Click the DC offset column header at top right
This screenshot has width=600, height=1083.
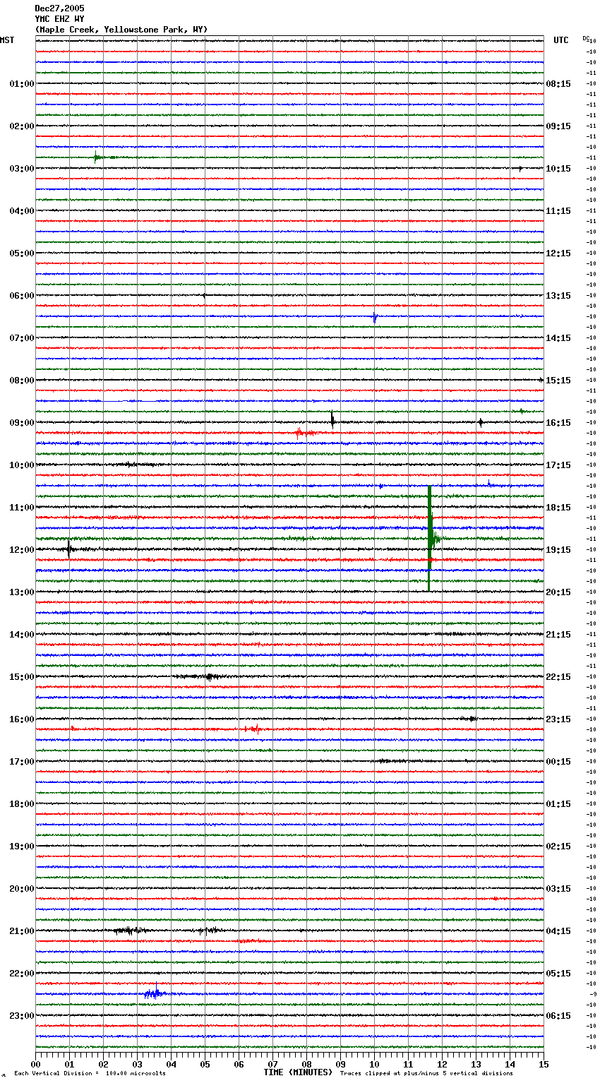coord(586,38)
